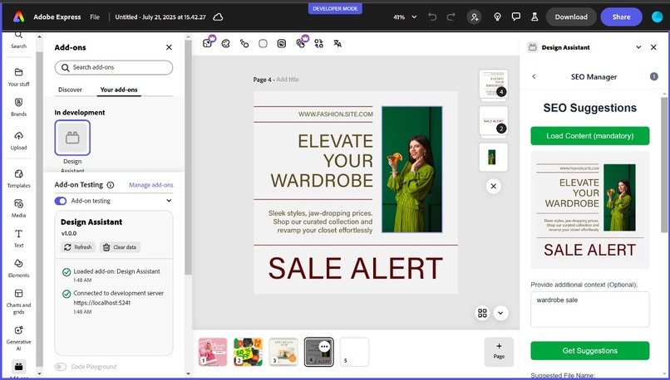Click the first premium resize toolbar icon
The width and height of the screenshot is (670, 380).
(208, 42)
